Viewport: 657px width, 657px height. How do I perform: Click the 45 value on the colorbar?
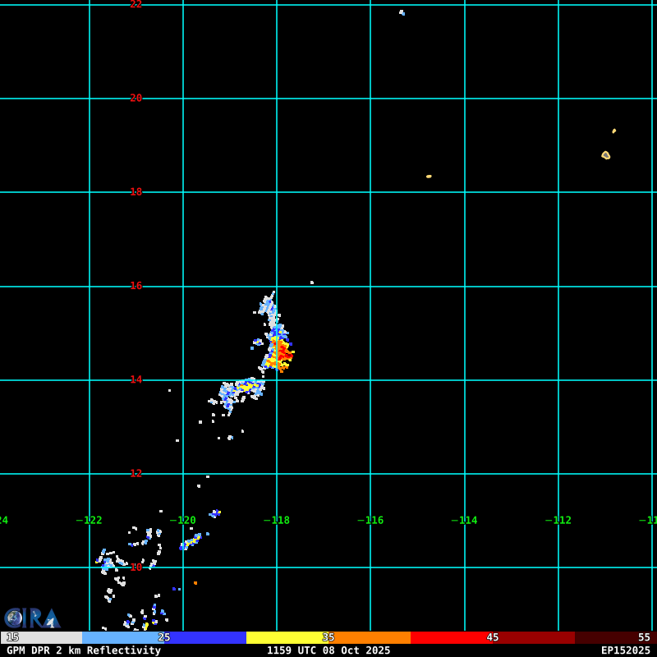[492, 637]
